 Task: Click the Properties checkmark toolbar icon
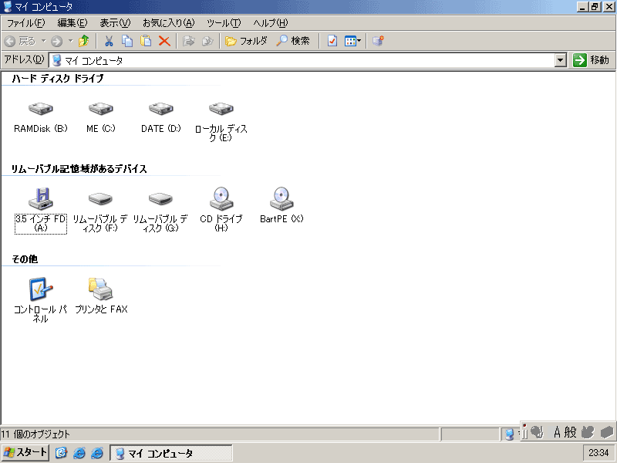click(332, 41)
